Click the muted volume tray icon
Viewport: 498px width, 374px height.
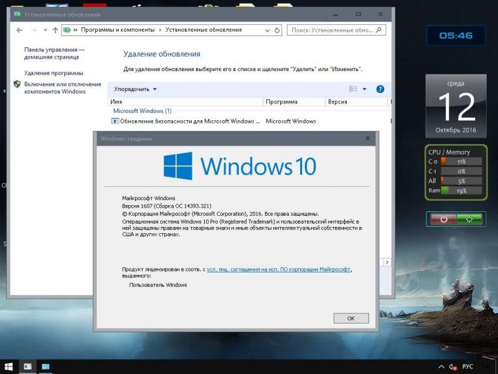[x=453, y=367]
